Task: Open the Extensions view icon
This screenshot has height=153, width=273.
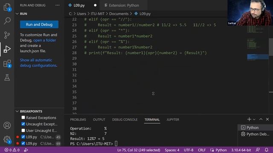Action: [x=7, y=63]
